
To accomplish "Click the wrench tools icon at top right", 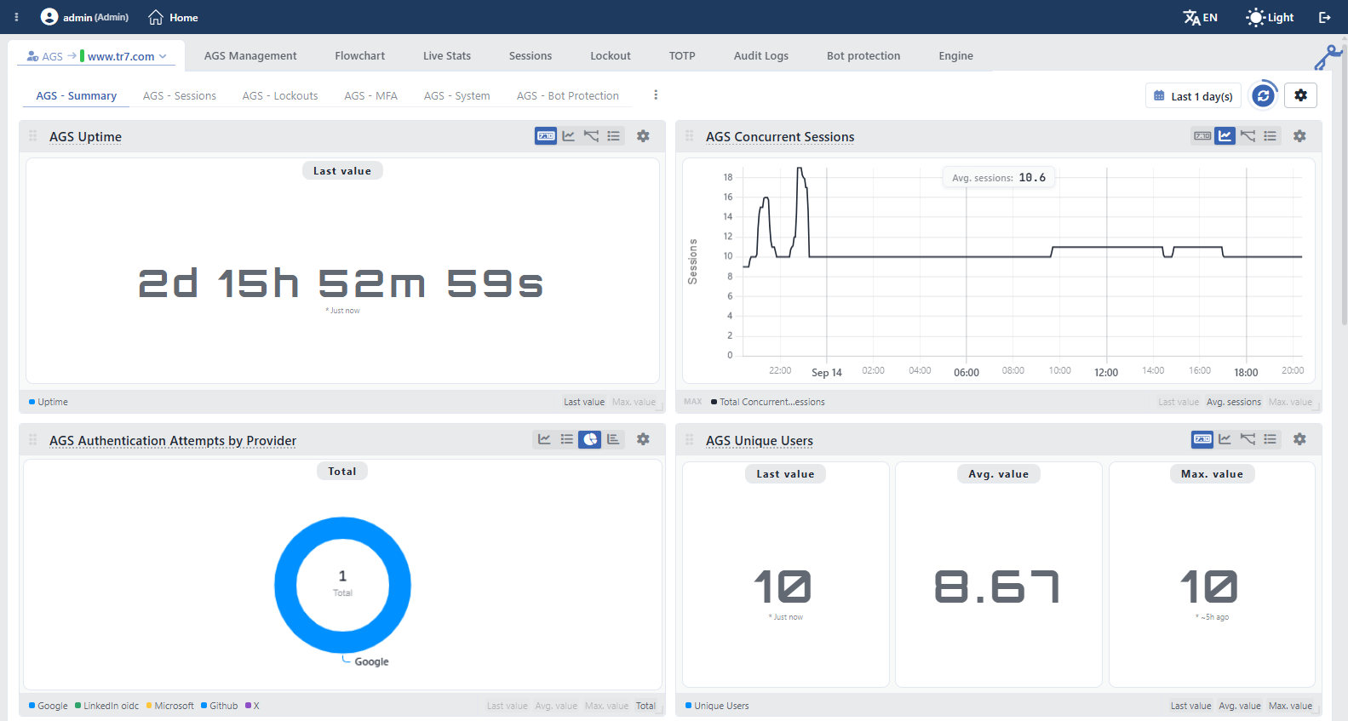I will [1328, 57].
